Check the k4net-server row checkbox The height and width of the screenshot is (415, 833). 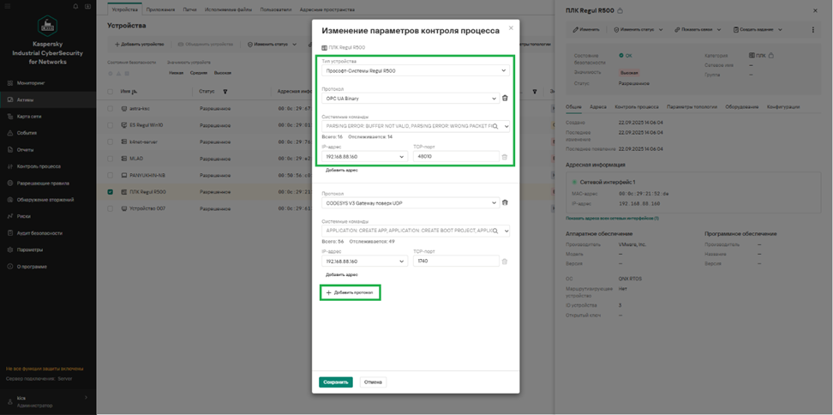(111, 141)
